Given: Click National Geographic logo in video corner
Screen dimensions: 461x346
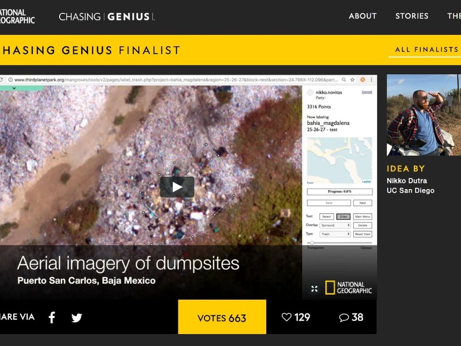Looking at the screenshot, I should click(349, 288).
